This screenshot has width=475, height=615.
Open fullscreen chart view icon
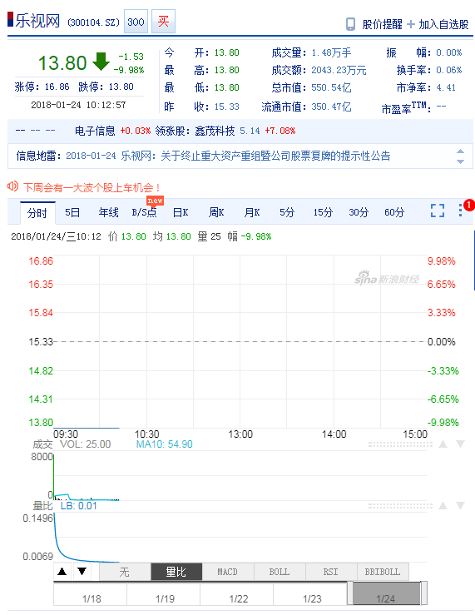click(x=438, y=211)
